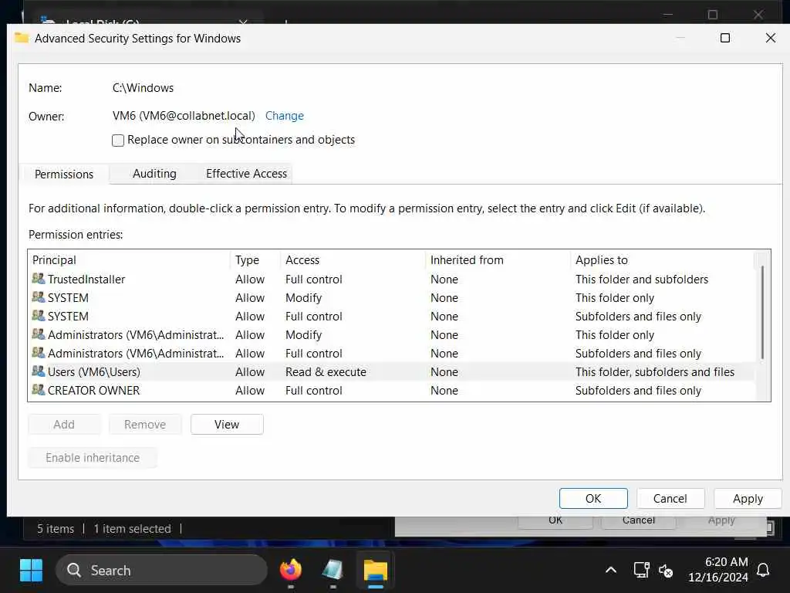This screenshot has width=790, height=593.
Task: Click 'This folder and subfolders' cell
Action: pyautogui.click(x=641, y=279)
